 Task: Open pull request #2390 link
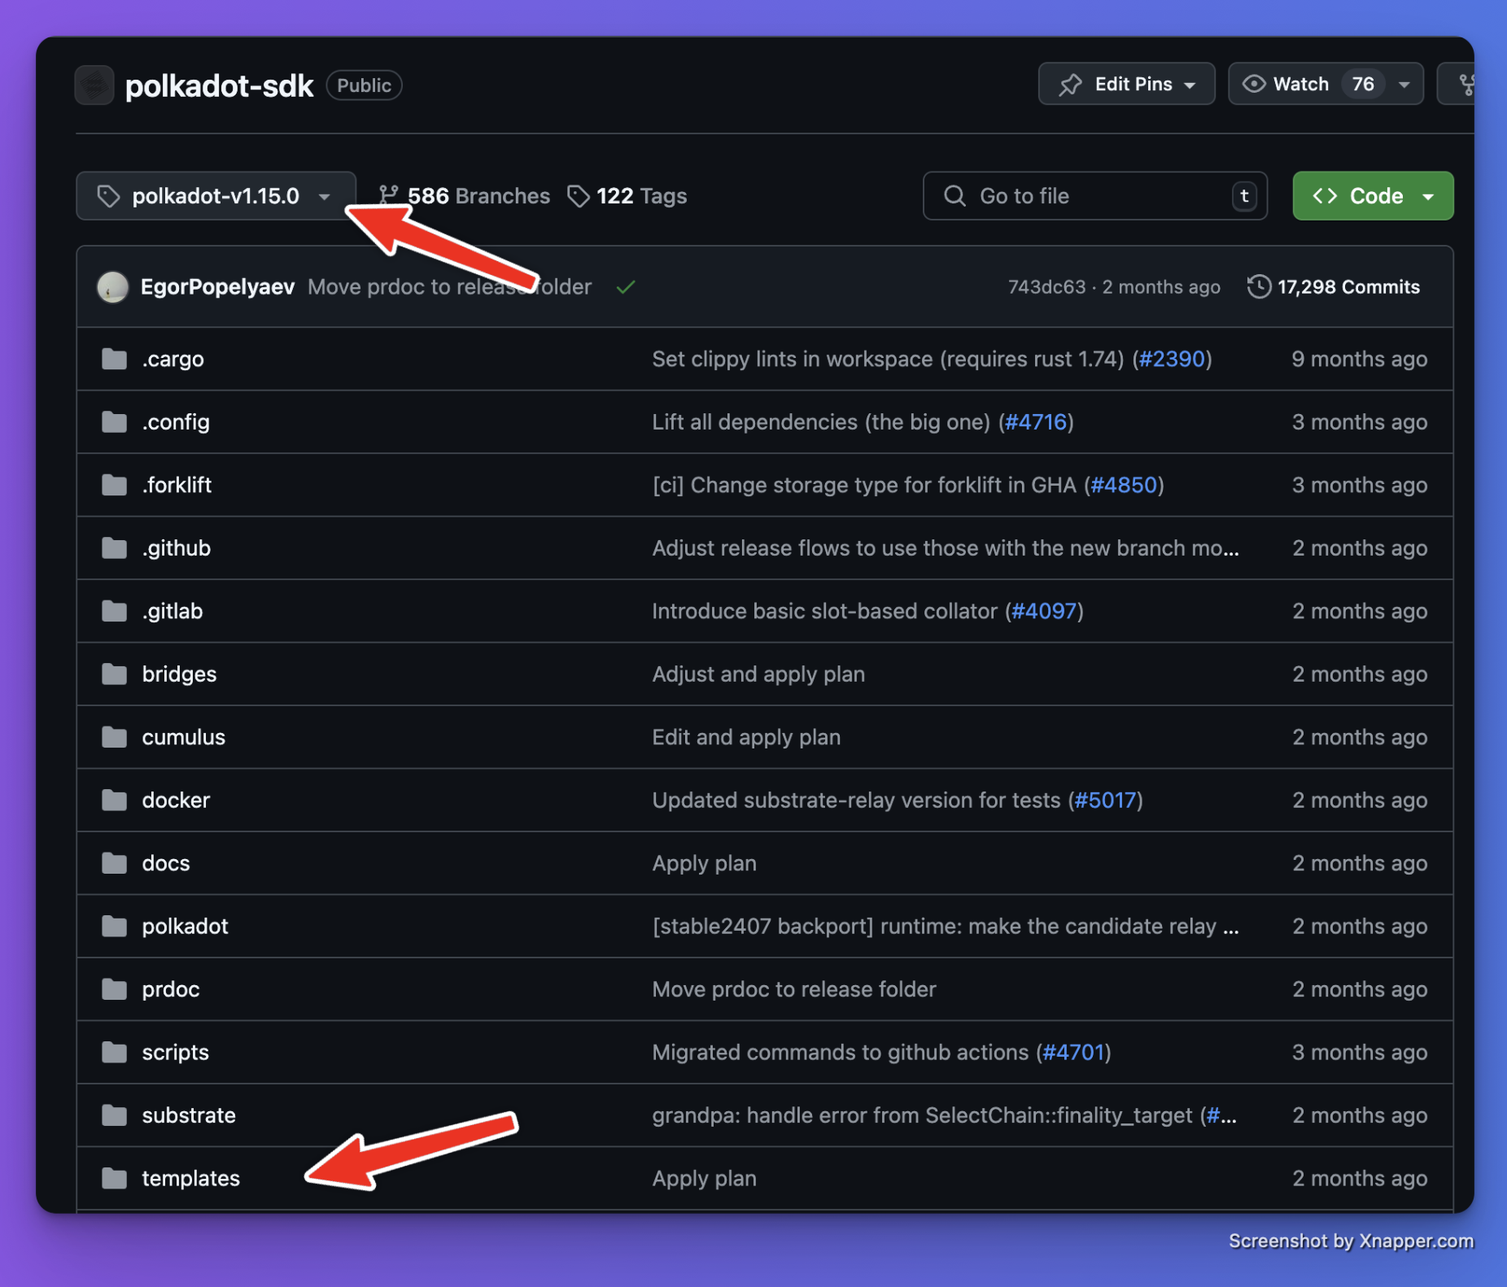coord(1172,359)
